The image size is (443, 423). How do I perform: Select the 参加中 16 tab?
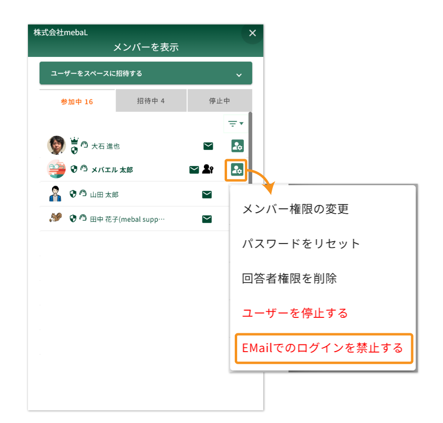(x=77, y=102)
